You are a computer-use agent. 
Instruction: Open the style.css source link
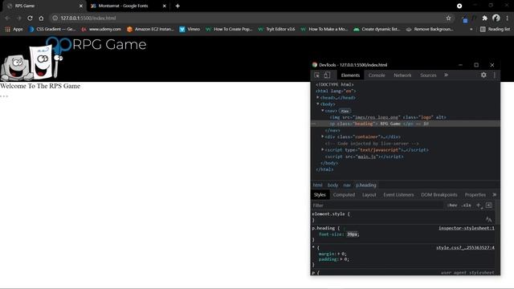465,247
